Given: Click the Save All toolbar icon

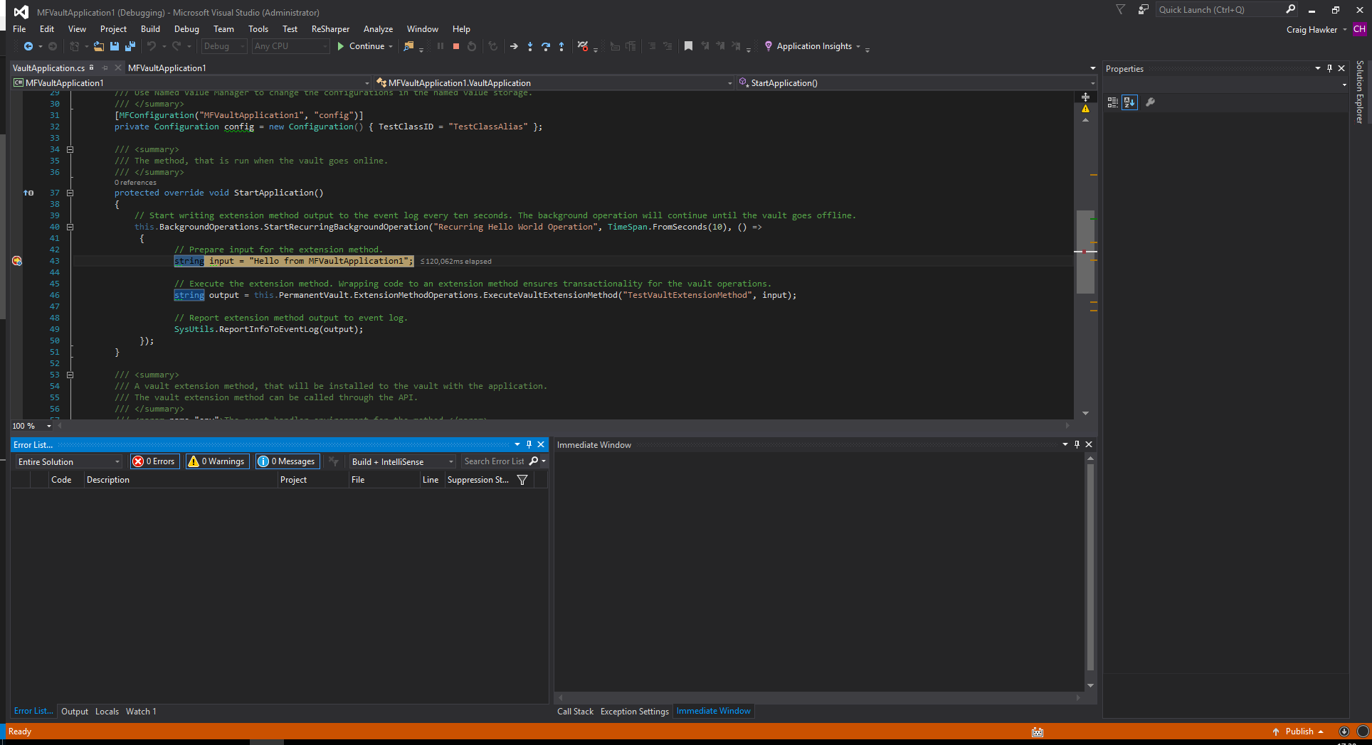Looking at the screenshot, I should click(x=130, y=46).
